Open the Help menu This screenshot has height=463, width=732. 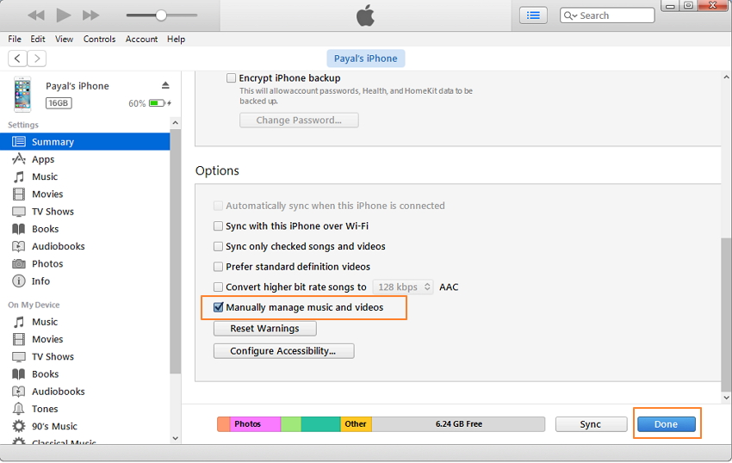[x=176, y=40]
